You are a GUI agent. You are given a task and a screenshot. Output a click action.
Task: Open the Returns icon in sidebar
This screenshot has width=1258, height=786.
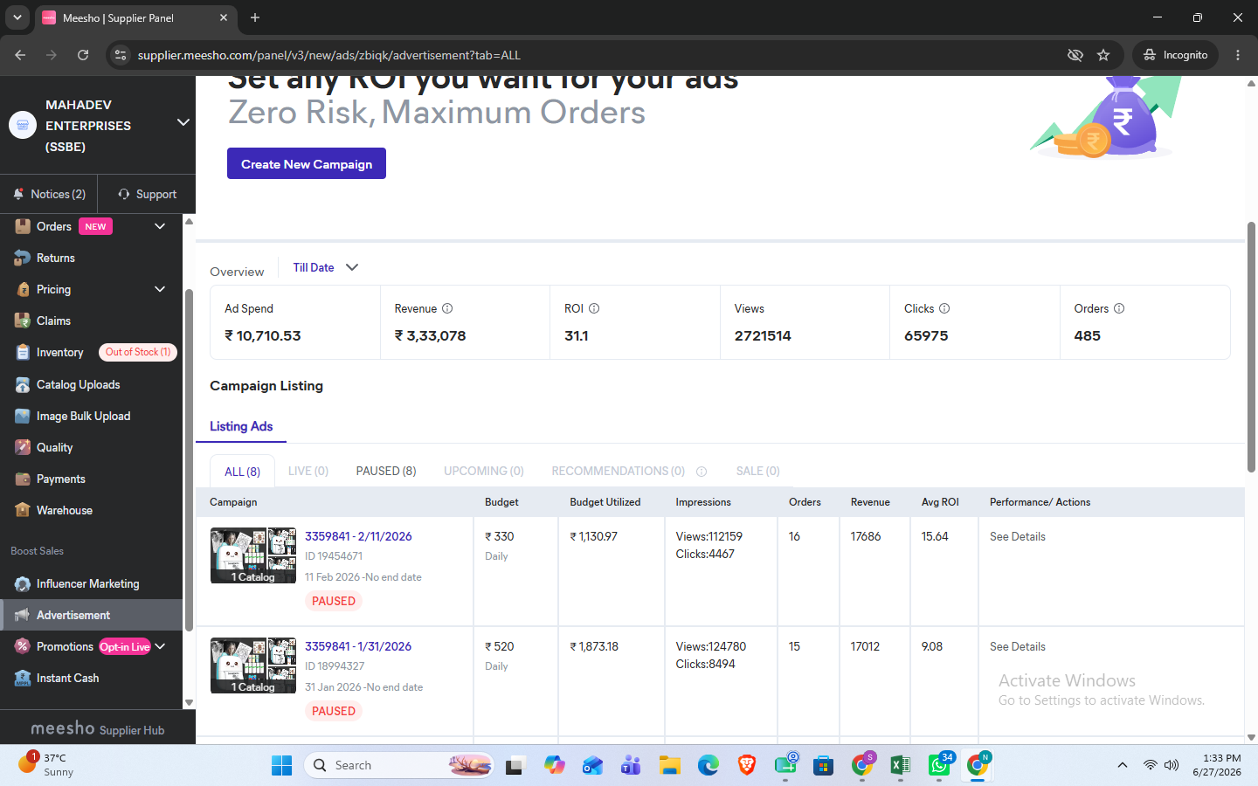tap(23, 258)
